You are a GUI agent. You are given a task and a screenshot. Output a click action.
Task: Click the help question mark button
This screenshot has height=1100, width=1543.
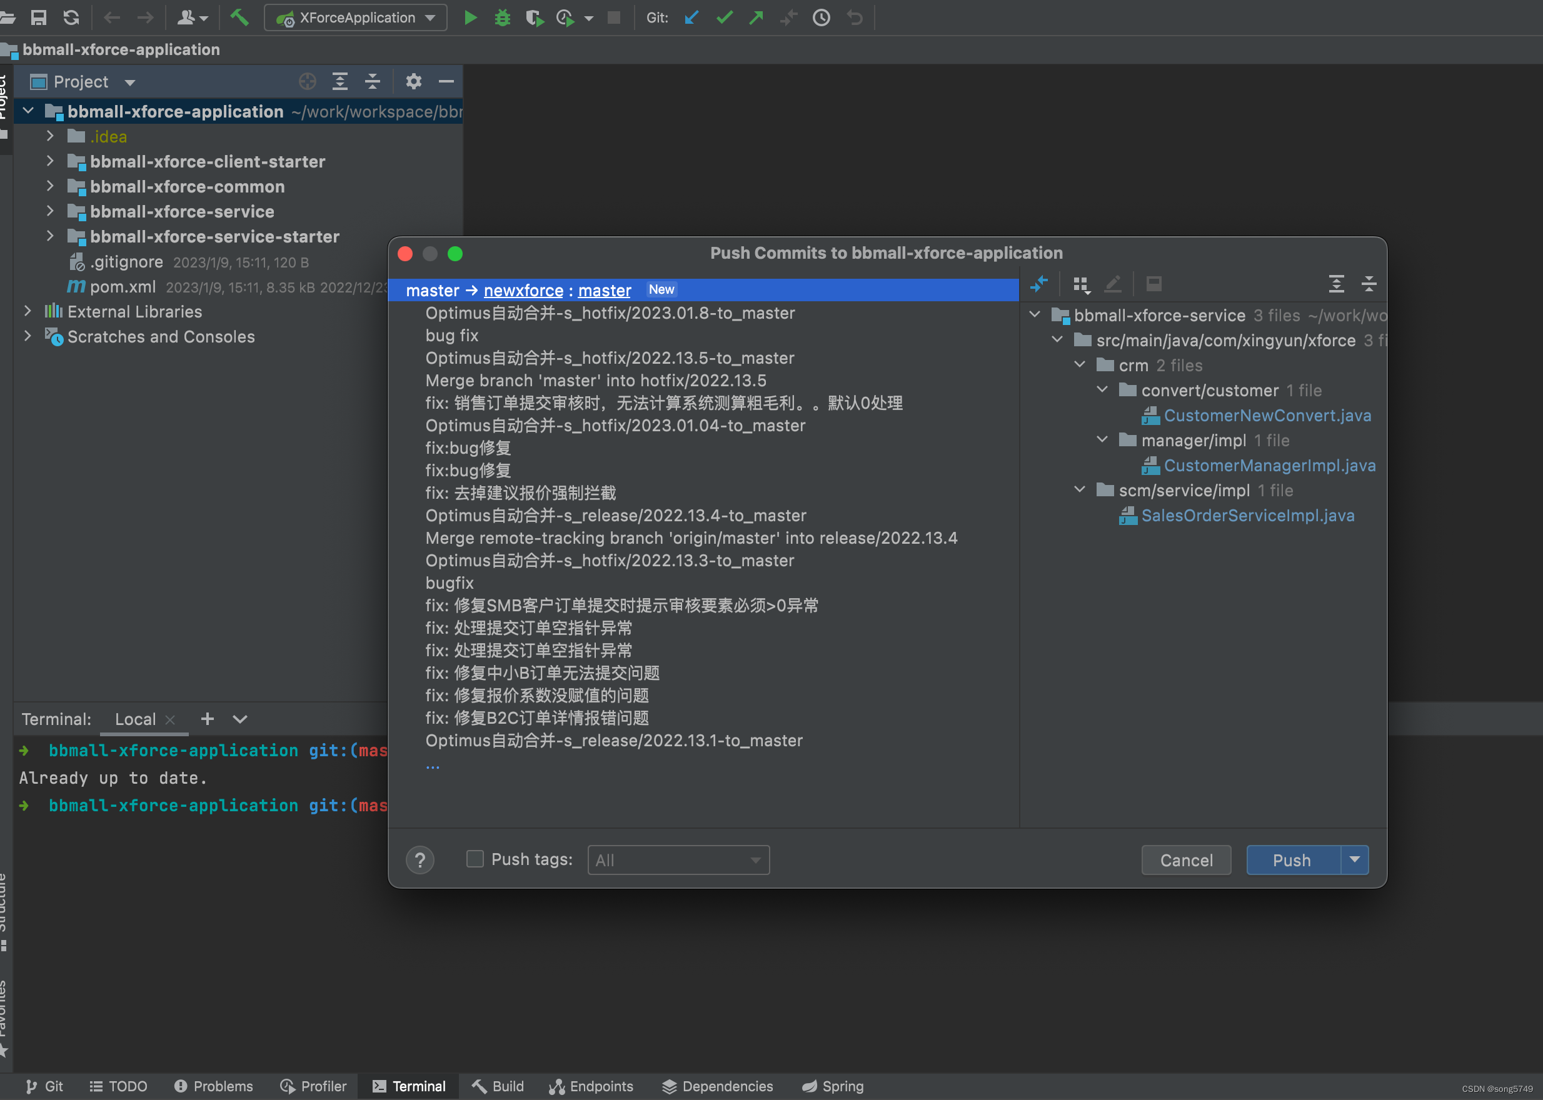tap(420, 860)
